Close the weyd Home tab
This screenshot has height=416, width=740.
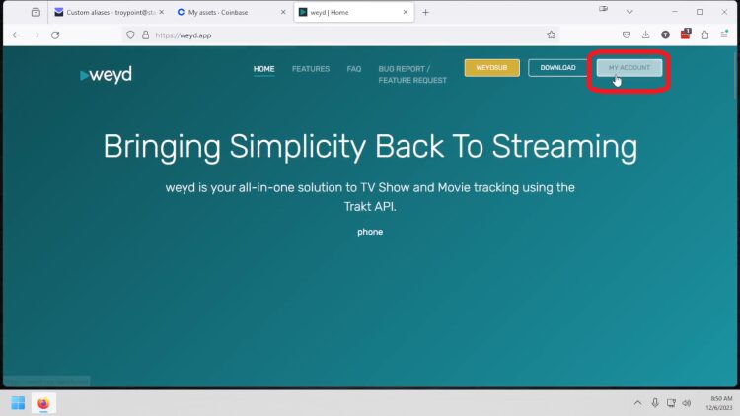point(406,12)
